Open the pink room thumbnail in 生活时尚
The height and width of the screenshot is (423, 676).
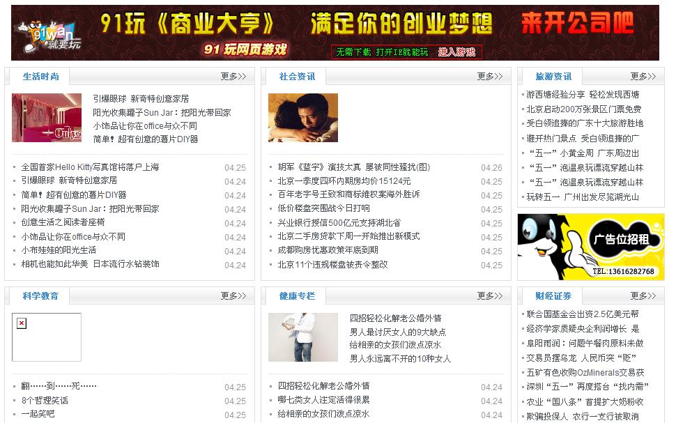click(x=47, y=118)
